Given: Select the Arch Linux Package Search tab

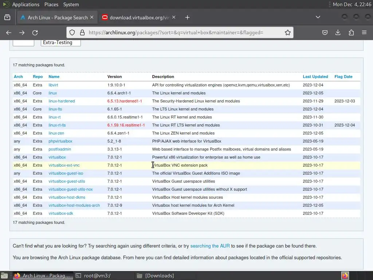Looking at the screenshot, I should (x=57, y=17).
